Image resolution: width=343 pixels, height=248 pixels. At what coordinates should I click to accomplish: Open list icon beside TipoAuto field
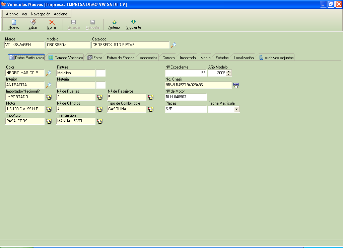(x=49, y=121)
